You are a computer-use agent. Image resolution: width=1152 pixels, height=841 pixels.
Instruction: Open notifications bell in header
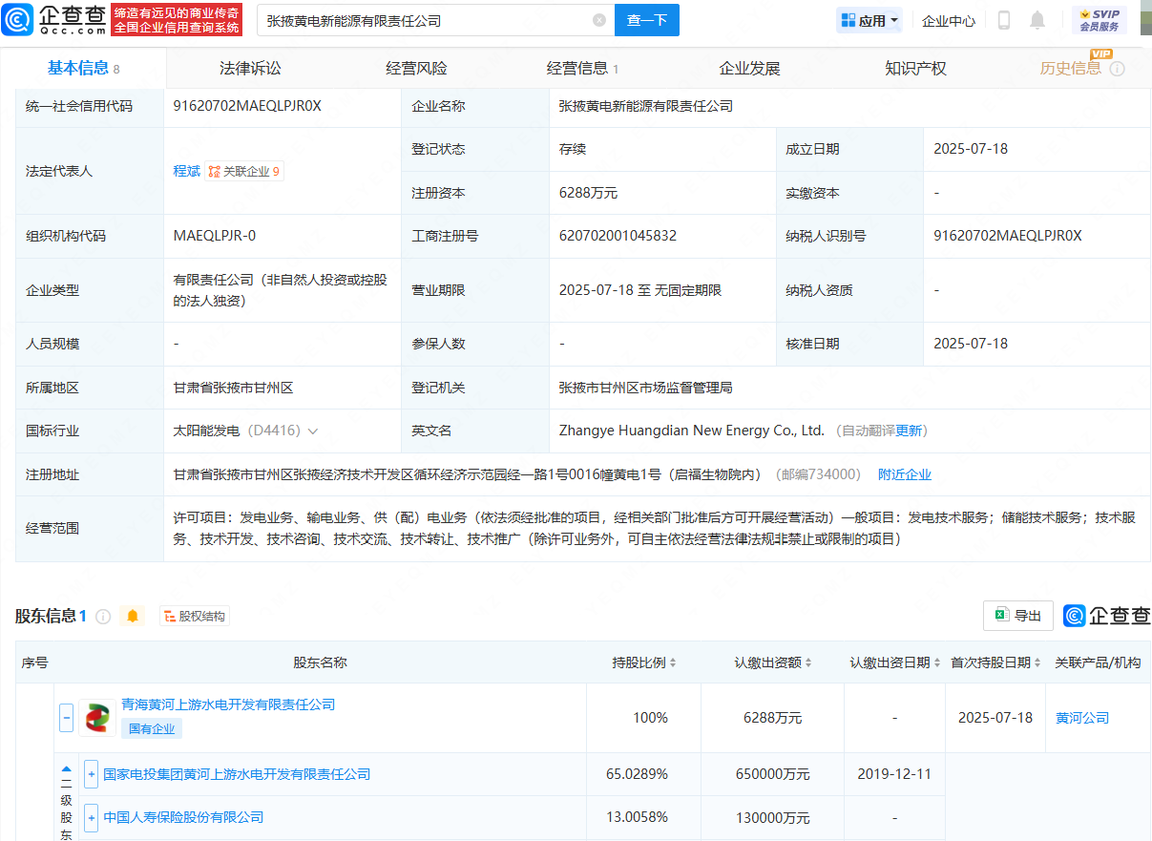click(x=1037, y=20)
